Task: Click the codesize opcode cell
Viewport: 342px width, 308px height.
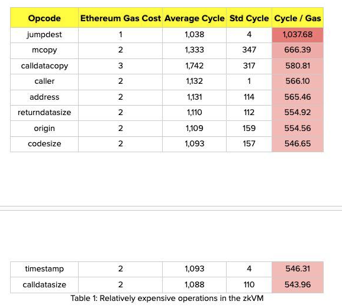Action: point(44,144)
